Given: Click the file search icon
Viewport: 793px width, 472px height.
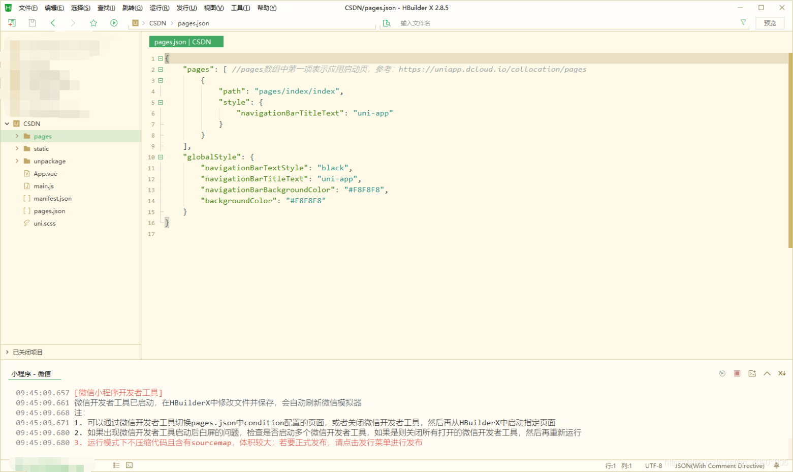Looking at the screenshot, I should click(x=387, y=23).
